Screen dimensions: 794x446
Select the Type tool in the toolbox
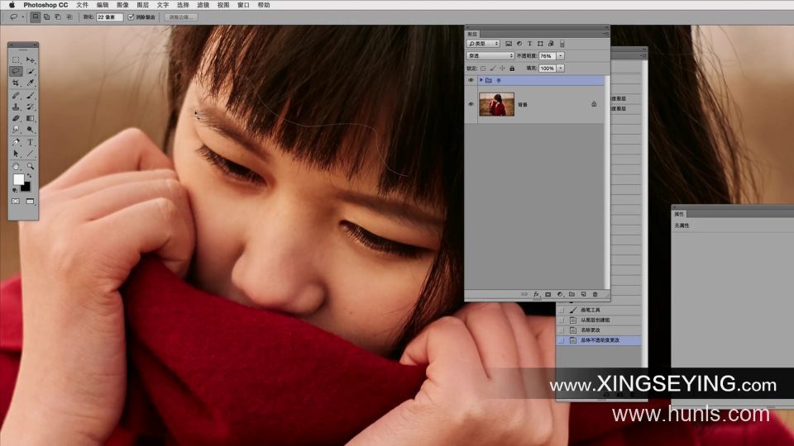[31, 142]
